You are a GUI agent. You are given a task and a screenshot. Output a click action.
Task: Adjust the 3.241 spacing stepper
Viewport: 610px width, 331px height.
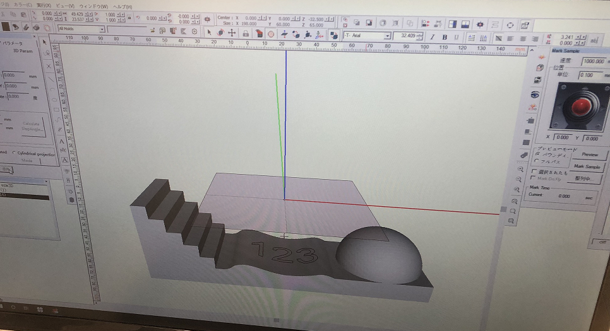click(580, 37)
